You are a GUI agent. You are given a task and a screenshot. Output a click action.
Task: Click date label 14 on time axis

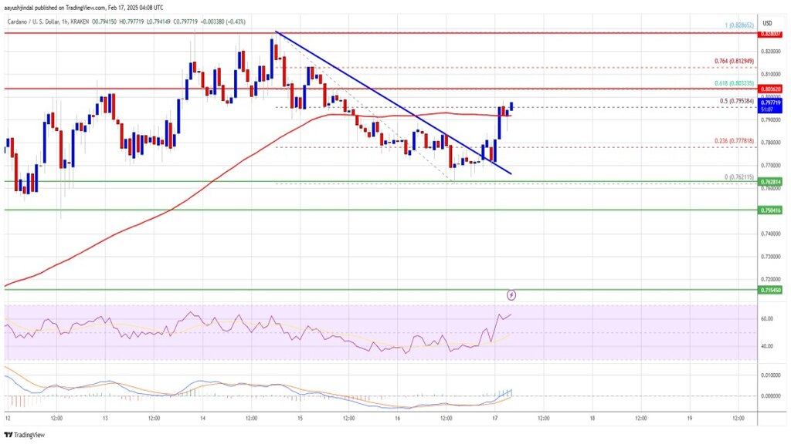pos(202,418)
